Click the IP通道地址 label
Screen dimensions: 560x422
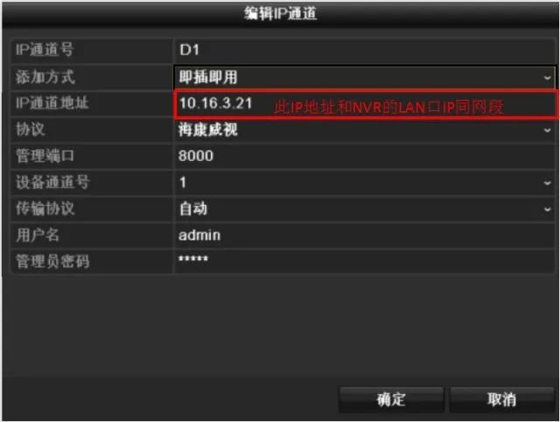coord(52,103)
